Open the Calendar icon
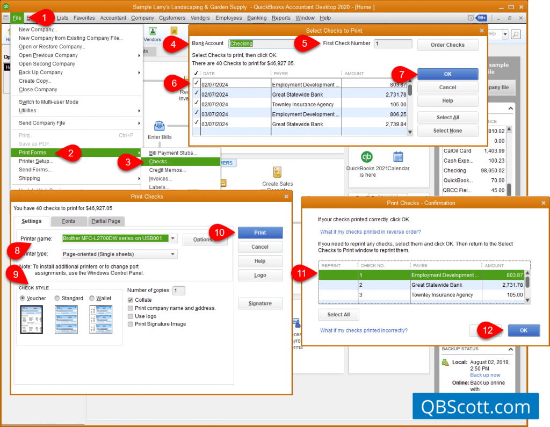Image resolution: width=550 pixels, height=427 pixels. click(x=398, y=157)
